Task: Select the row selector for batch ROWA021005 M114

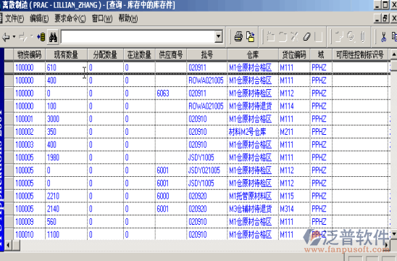Action: pyautogui.click(x=9, y=106)
